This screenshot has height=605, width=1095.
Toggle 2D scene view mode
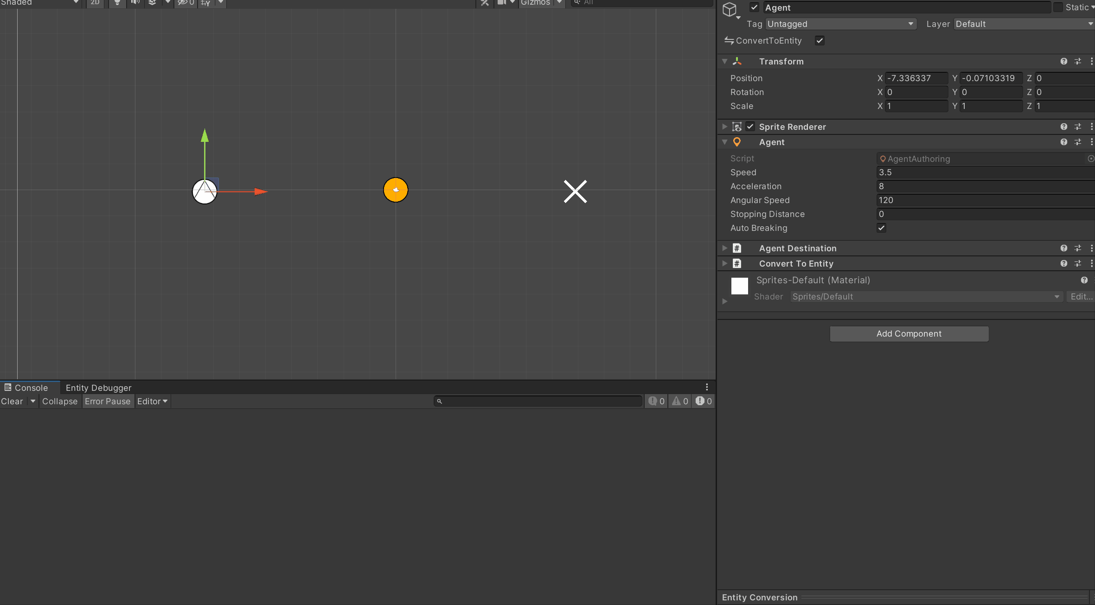pos(95,3)
